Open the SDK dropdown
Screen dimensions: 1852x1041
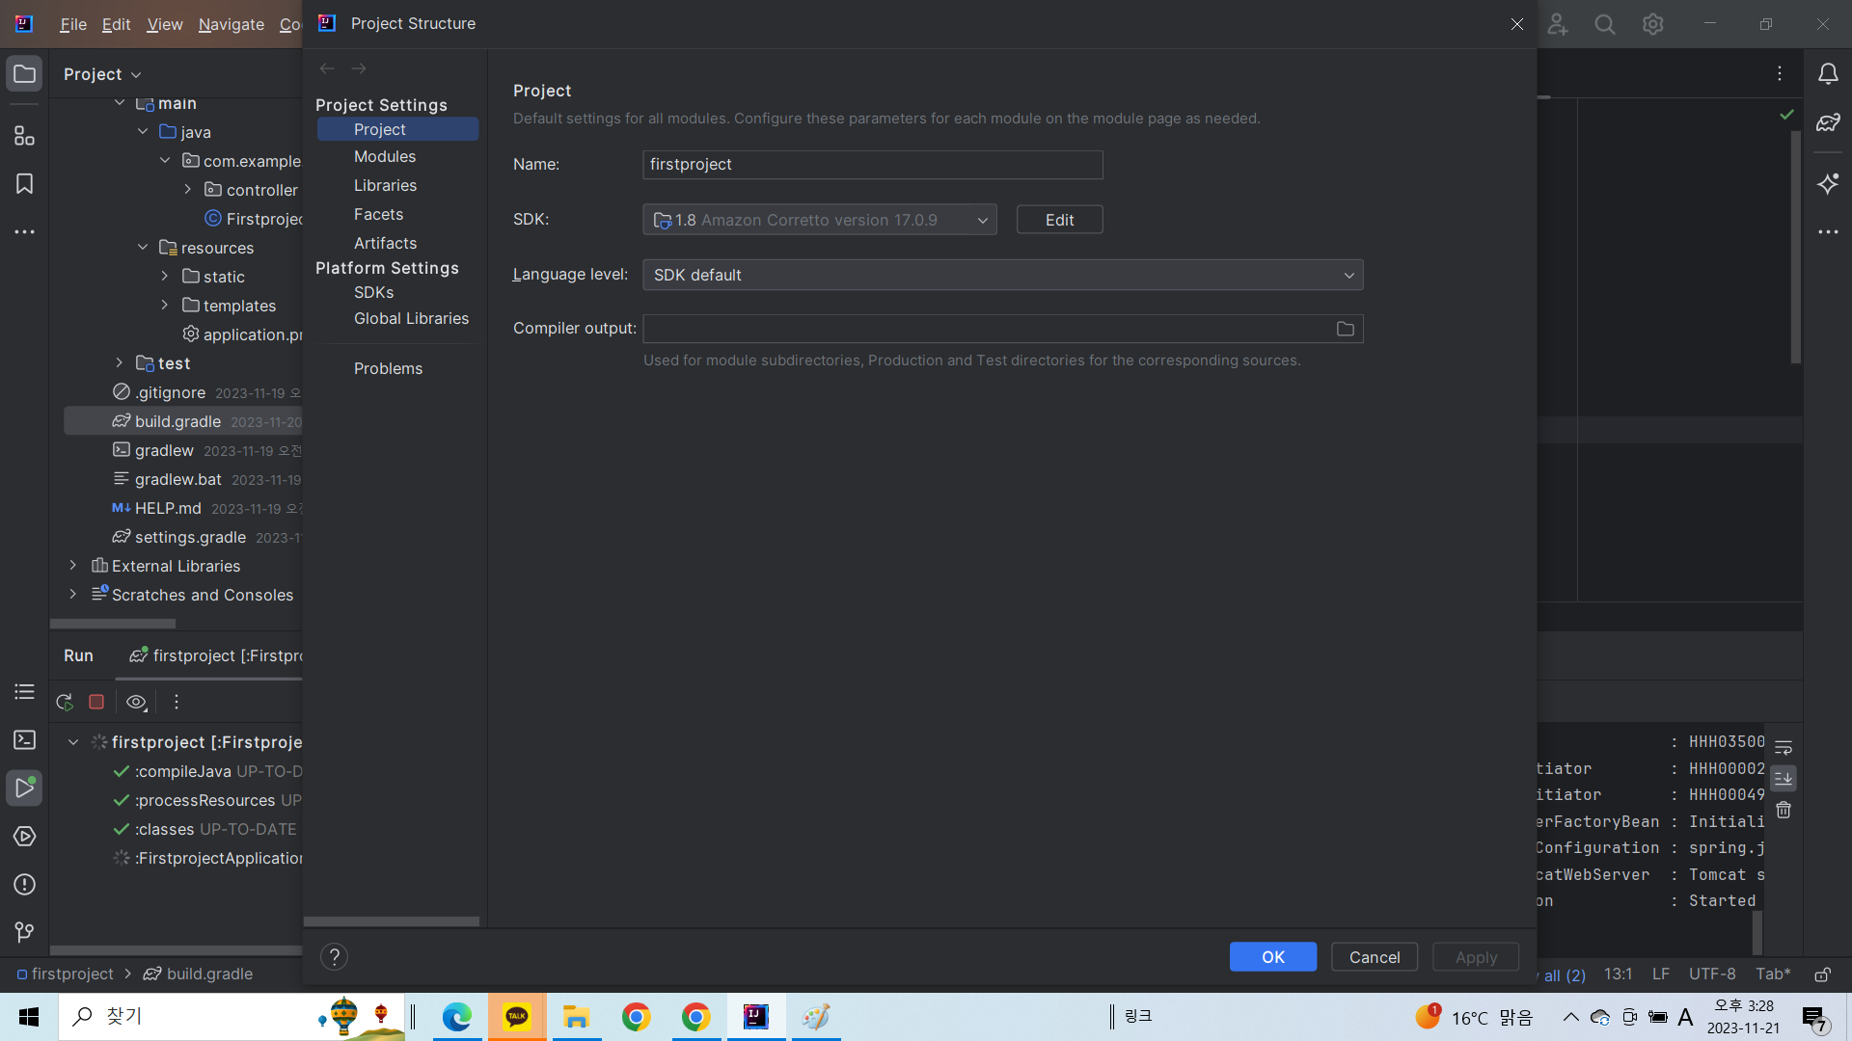tap(819, 220)
